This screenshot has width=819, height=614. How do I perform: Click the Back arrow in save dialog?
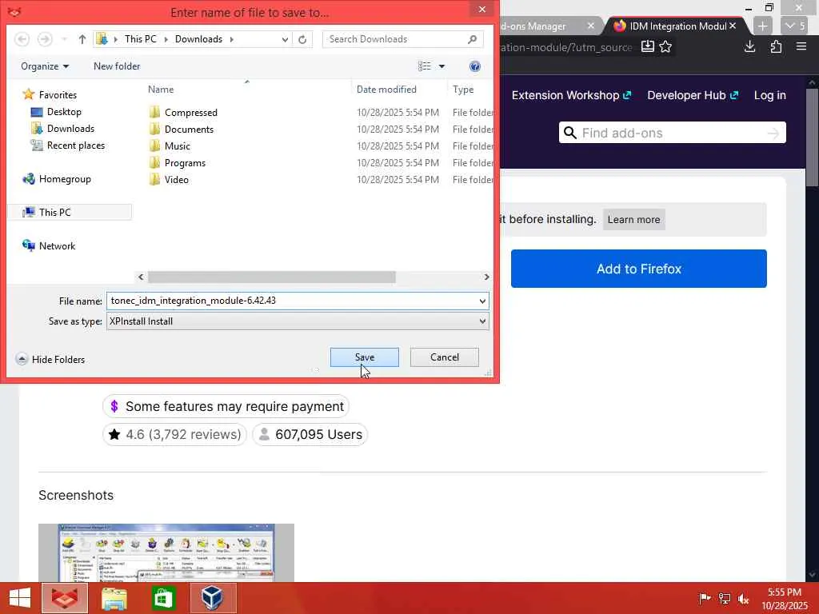pyautogui.click(x=22, y=39)
